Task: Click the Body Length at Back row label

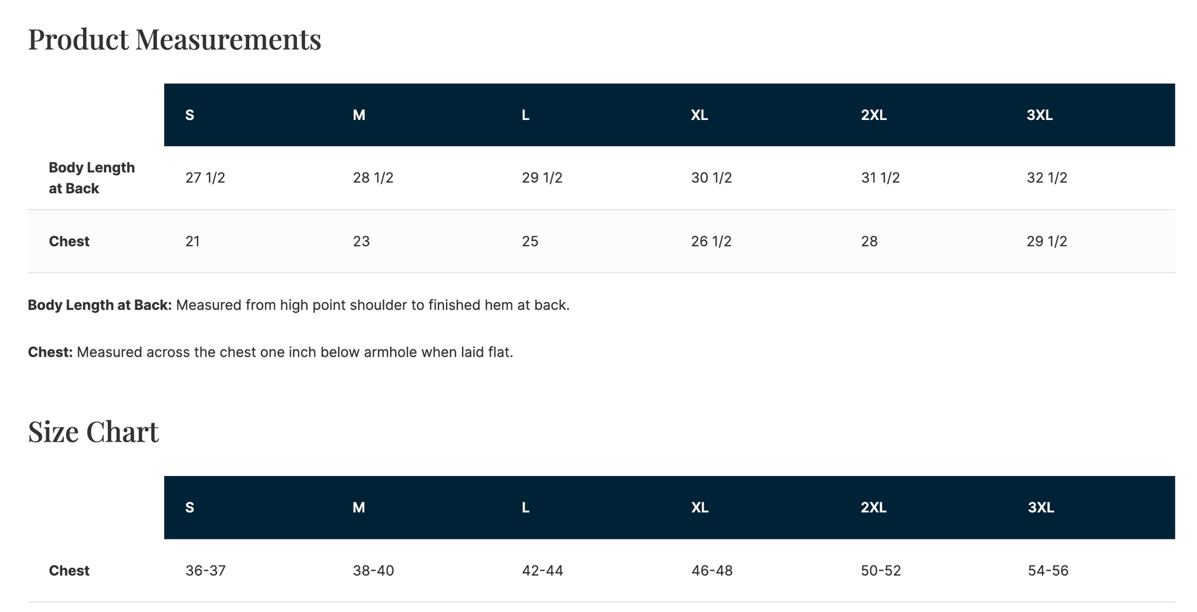Action: click(x=92, y=178)
